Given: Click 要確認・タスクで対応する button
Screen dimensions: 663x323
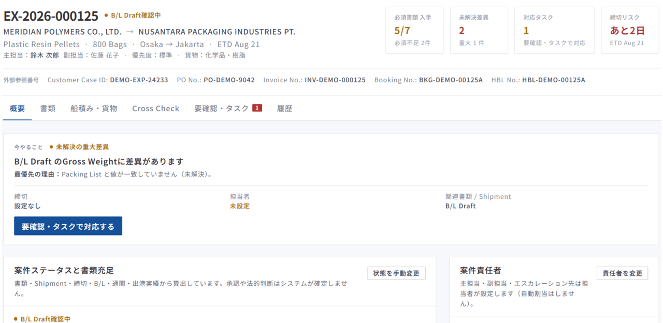Looking at the screenshot, I should pos(68,226).
